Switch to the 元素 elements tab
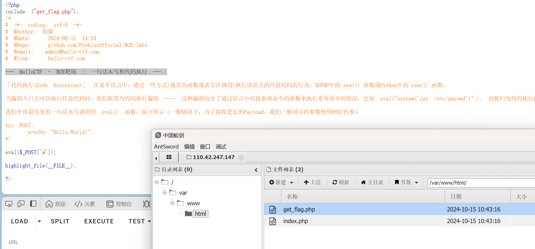 click(85, 204)
